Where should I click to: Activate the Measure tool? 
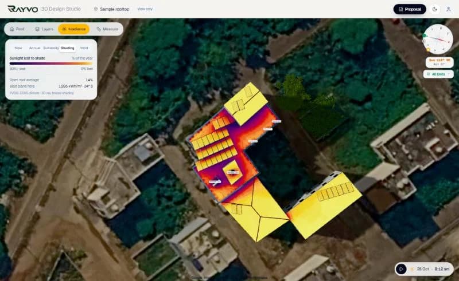tap(107, 29)
